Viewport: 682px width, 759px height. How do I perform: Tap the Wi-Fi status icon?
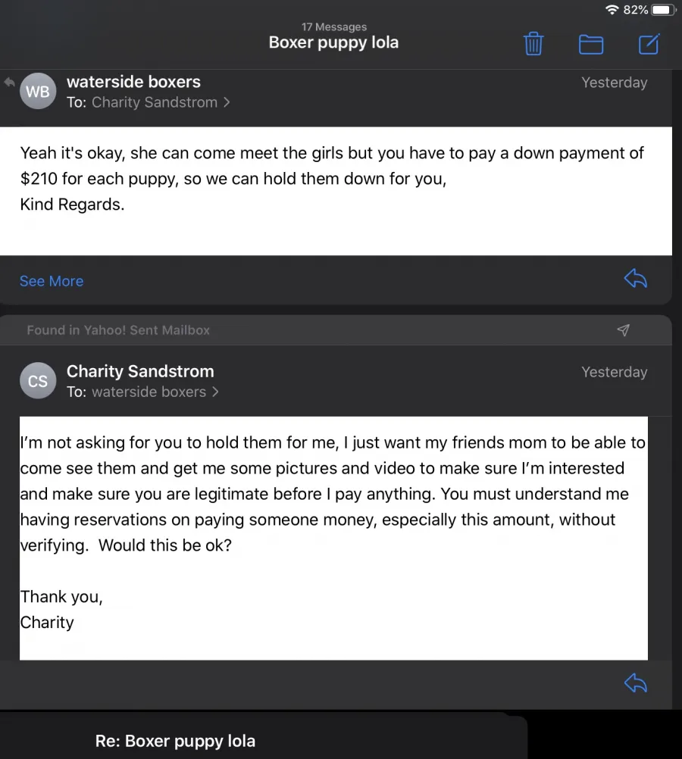(x=612, y=10)
